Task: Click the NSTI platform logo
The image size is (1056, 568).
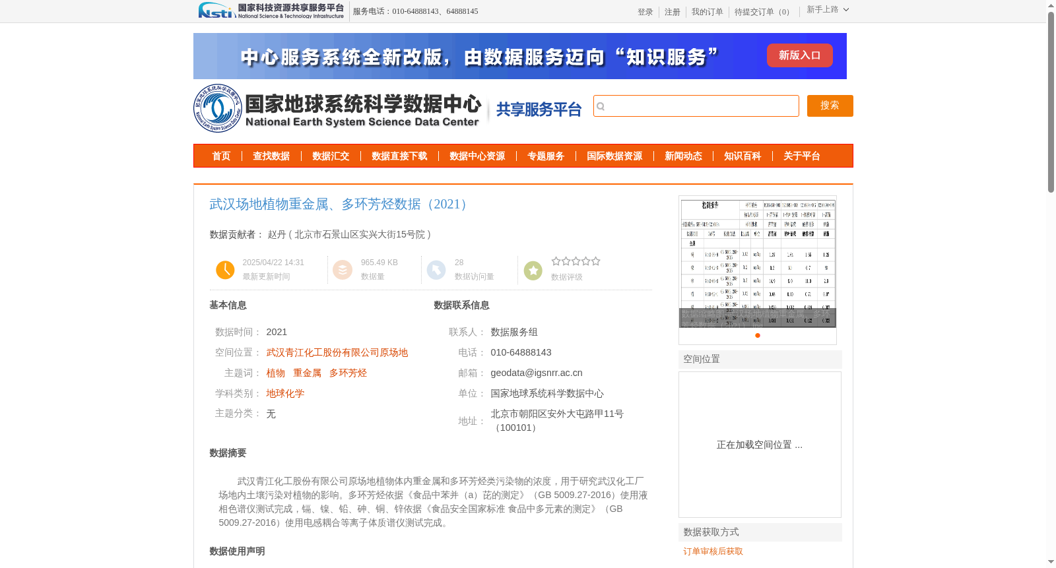Action: click(271, 11)
